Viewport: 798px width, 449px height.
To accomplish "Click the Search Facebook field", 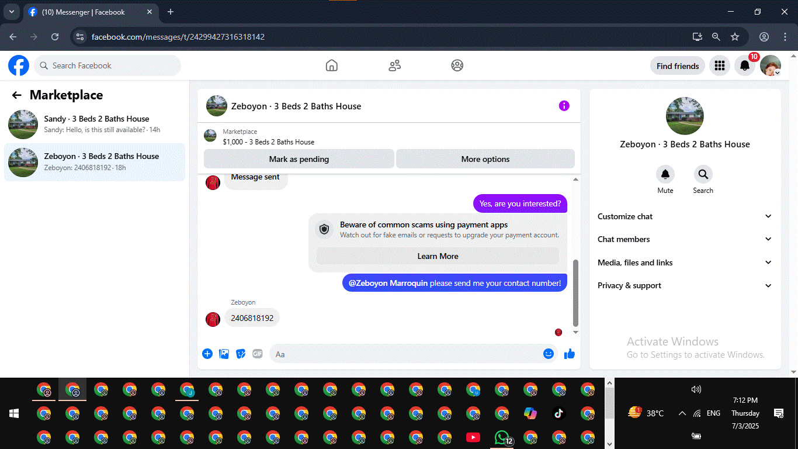I will click(x=107, y=65).
